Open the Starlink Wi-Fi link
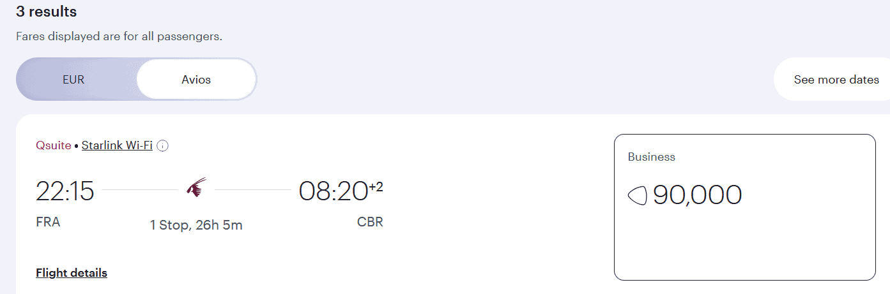This screenshot has width=890, height=294. tap(117, 145)
